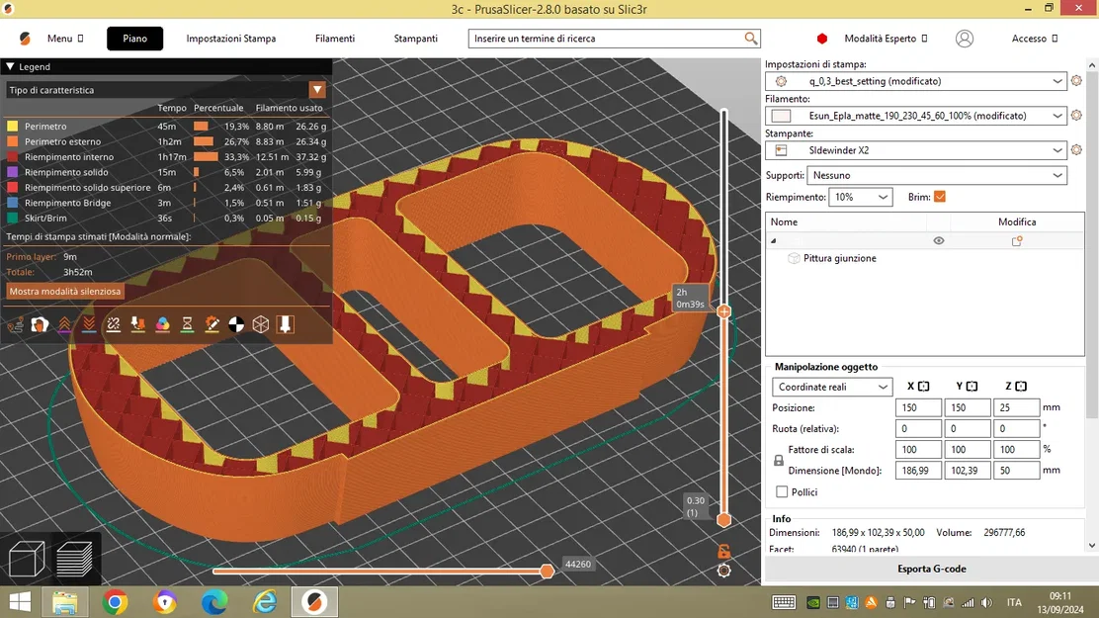Click Esporta G-code button
The width and height of the screenshot is (1099, 618).
pyautogui.click(x=932, y=569)
